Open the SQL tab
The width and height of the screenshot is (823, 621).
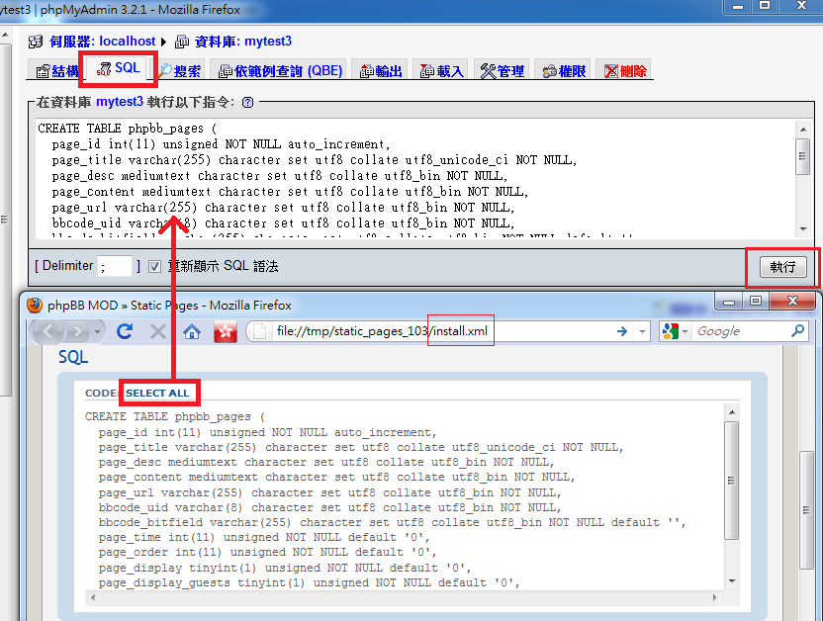coord(119,69)
